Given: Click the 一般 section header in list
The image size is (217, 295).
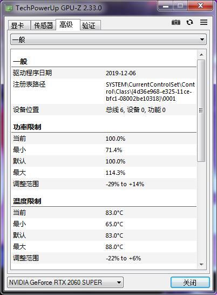Looking at the screenshot, I should coord(20,62).
